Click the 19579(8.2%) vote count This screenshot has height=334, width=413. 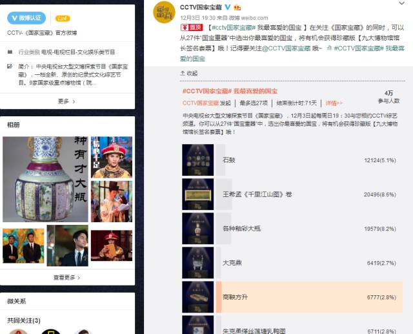[380, 229]
